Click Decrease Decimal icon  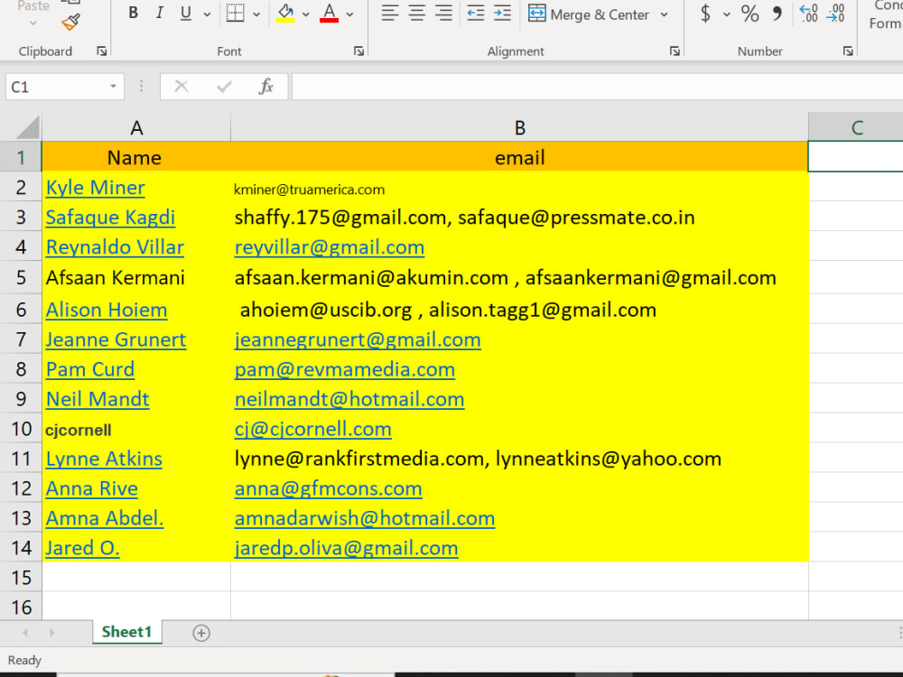tap(835, 13)
